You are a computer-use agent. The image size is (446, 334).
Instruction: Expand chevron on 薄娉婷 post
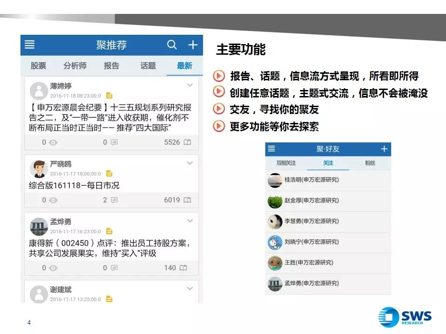pos(190,85)
